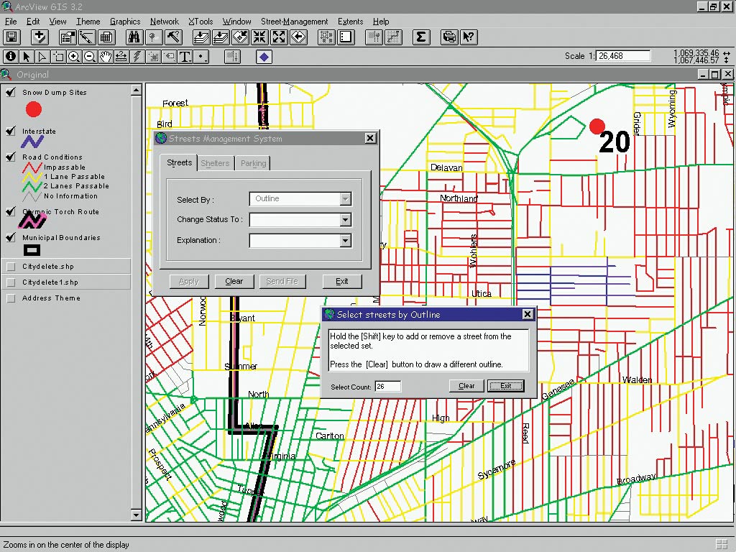Open the Select By dropdown
736x552 pixels.
pyautogui.click(x=346, y=199)
